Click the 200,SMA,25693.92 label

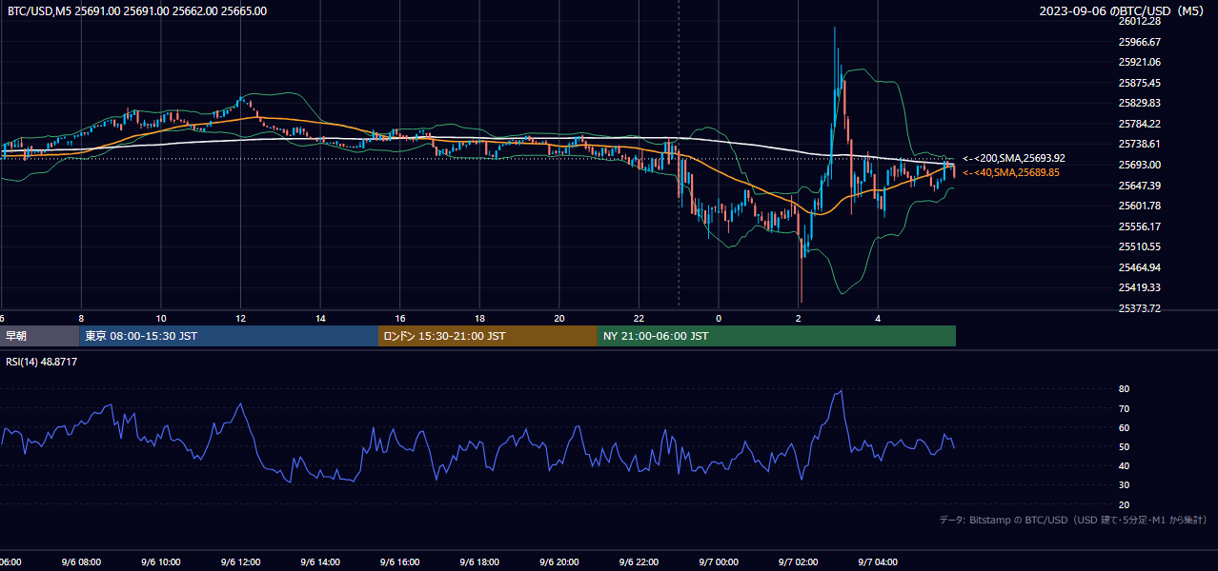click(1014, 158)
